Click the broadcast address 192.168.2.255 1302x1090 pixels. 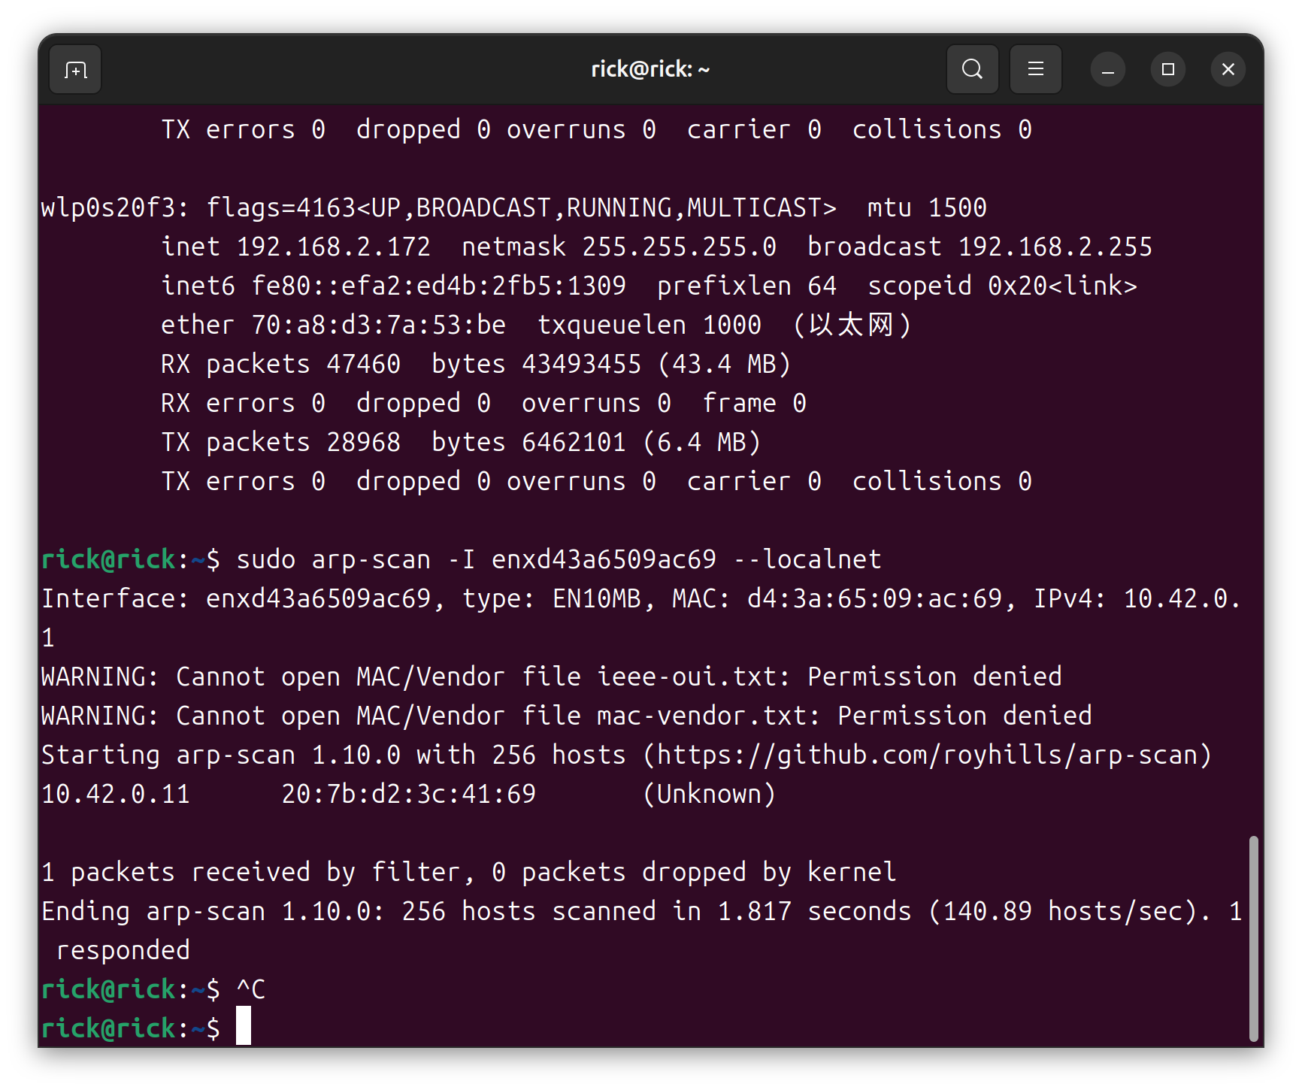[x=1055, y=247]
